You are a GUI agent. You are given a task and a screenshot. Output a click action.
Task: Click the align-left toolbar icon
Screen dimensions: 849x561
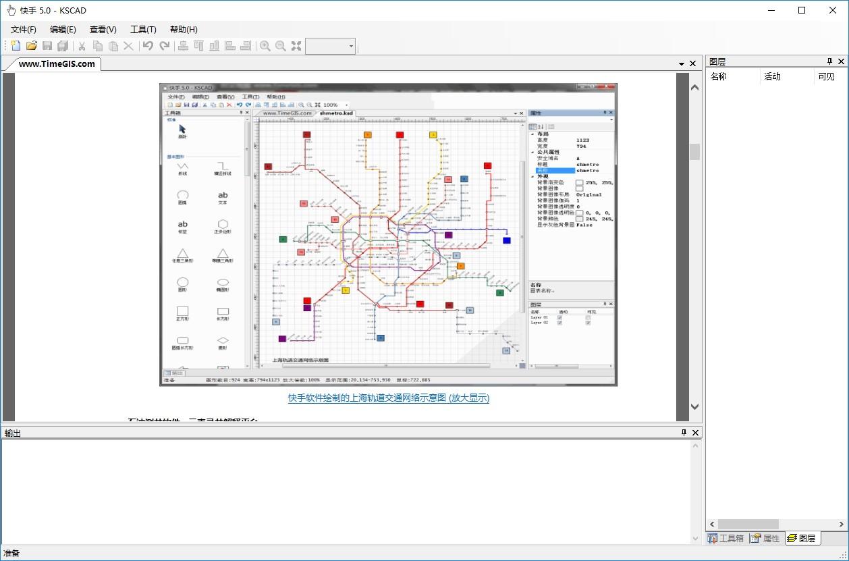pos(230,46)
